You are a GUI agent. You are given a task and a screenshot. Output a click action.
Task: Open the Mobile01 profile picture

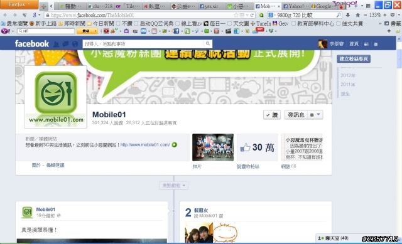pyautogui.click(x=56, y=97)
